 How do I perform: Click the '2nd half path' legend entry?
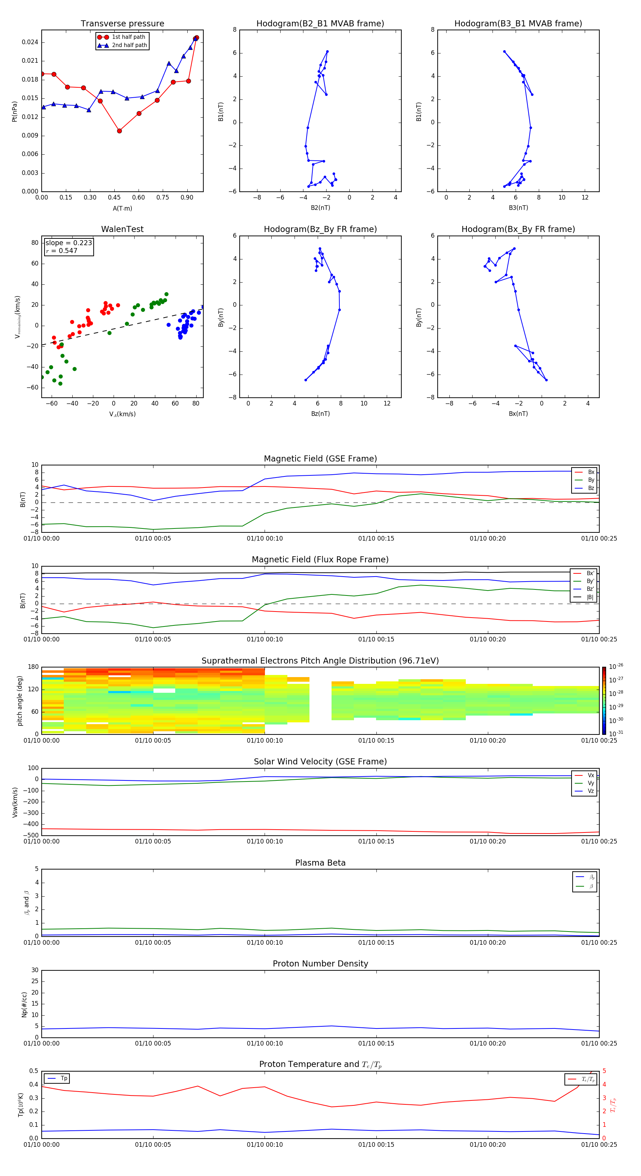[122, 45]
